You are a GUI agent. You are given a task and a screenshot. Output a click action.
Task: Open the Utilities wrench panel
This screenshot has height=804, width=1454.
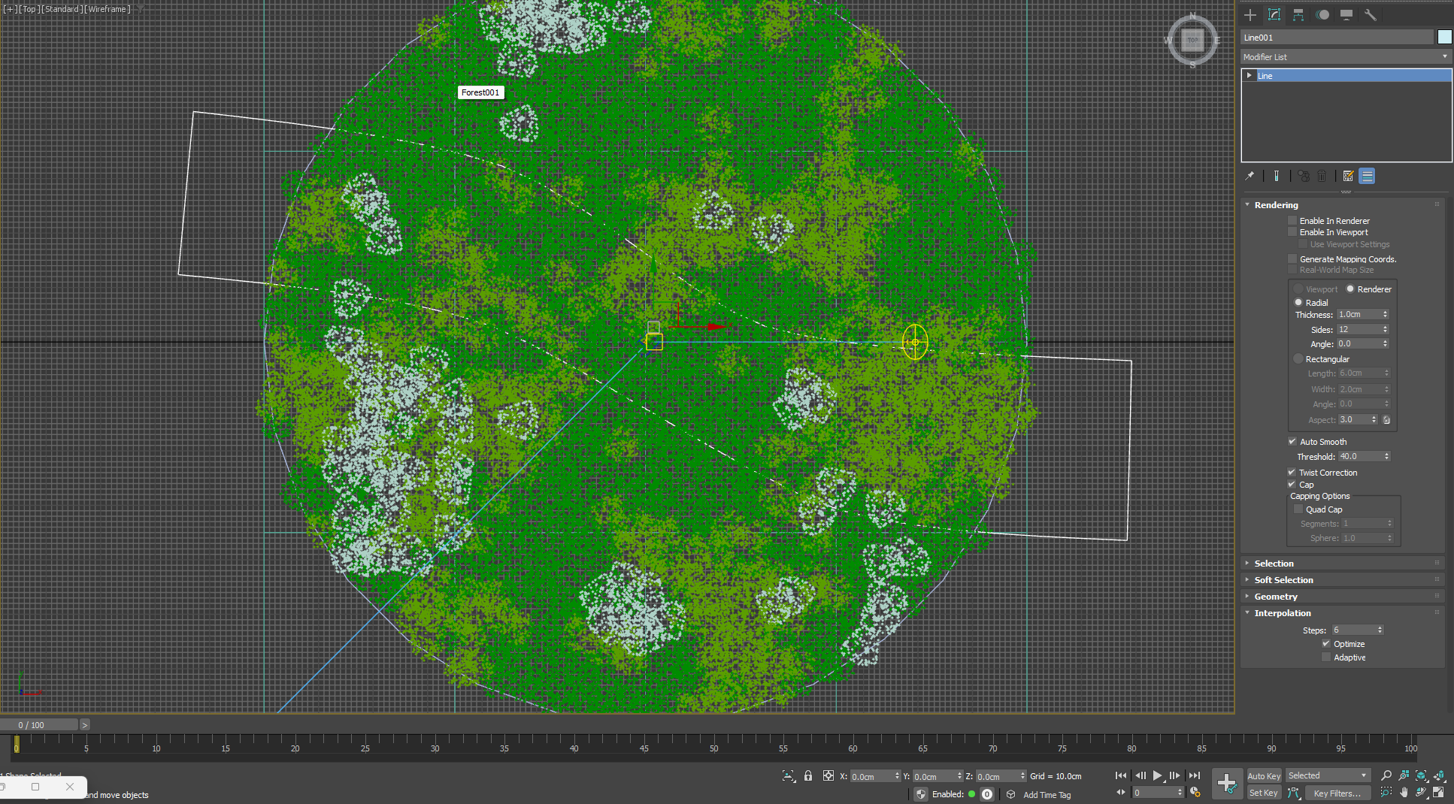coord(1371,15)
